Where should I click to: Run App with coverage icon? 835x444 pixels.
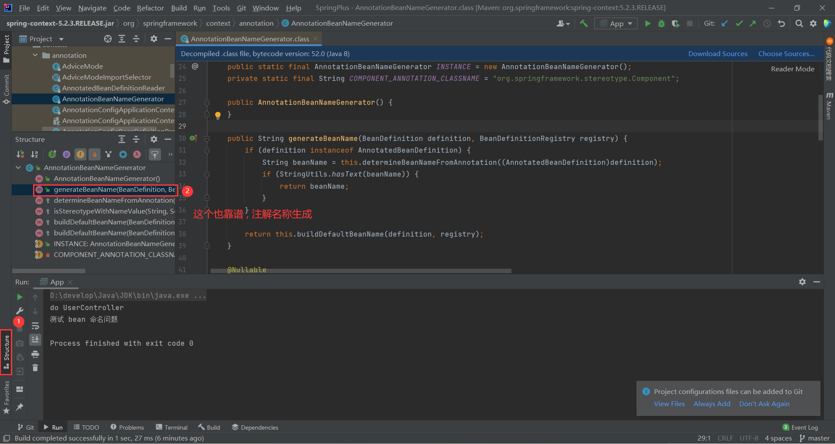pyautogui.click(x=675, y=23)
